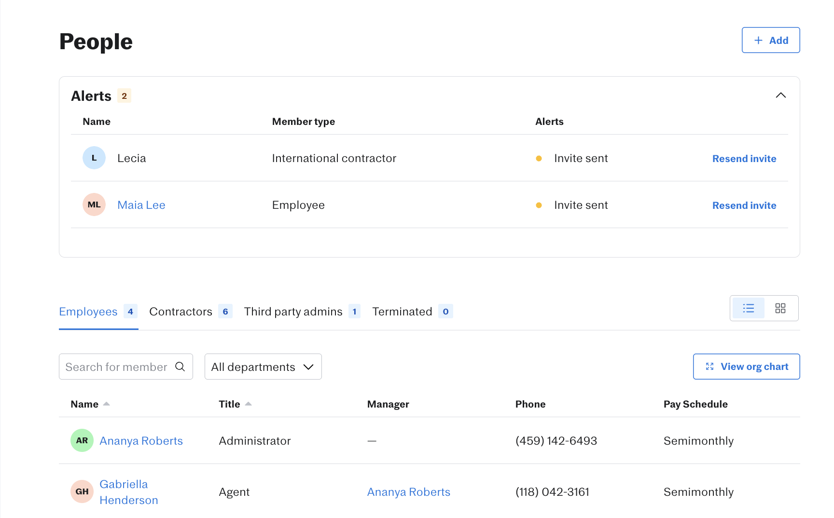Select the list view icon
Screen dimensions: 834x518
click(x=748, y=308)
